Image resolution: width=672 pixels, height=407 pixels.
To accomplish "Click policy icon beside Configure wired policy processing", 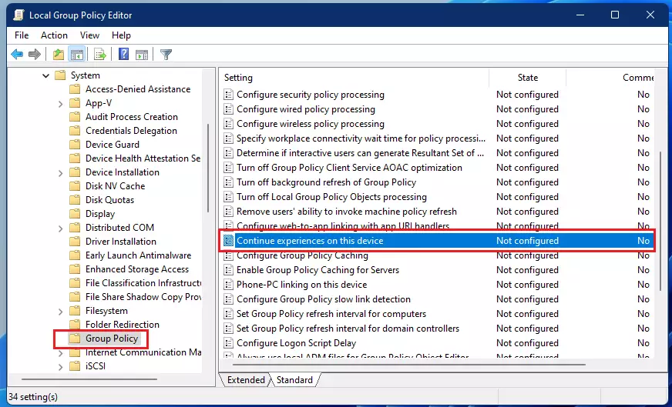I will (x=228, y=109).
